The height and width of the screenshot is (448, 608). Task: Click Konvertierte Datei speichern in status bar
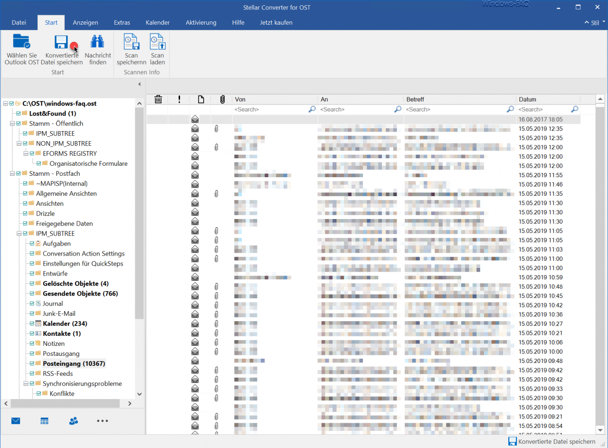[552, 442]
